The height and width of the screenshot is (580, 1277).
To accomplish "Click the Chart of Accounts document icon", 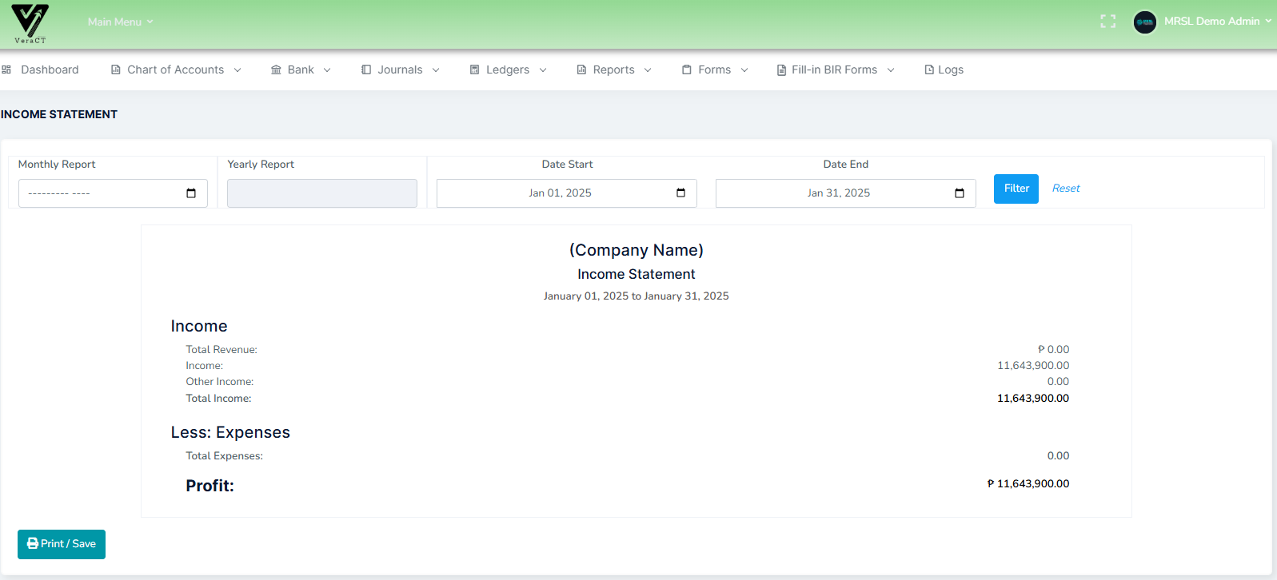I will click(116, 70).
